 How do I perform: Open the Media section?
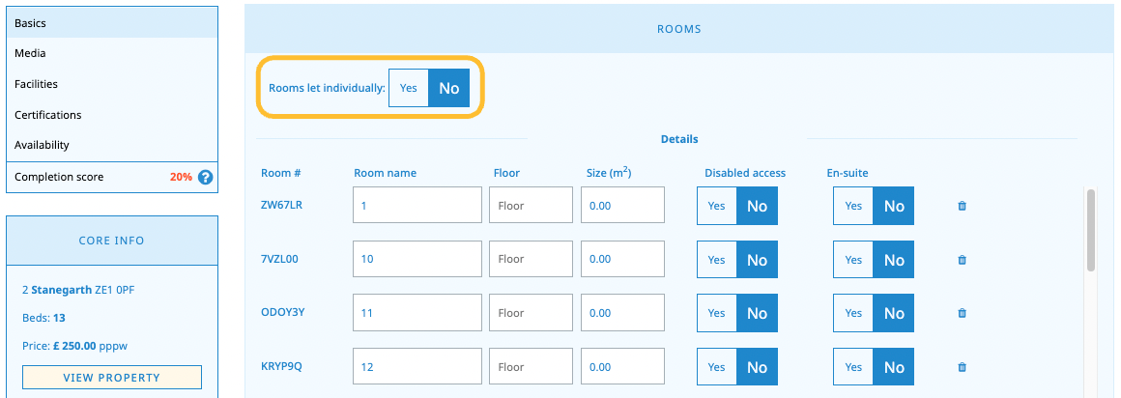pyautogui.click(x=30, y=53)
